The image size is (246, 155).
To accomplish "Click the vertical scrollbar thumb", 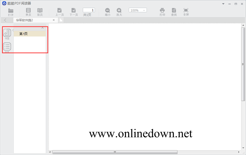I will (243, 64).
